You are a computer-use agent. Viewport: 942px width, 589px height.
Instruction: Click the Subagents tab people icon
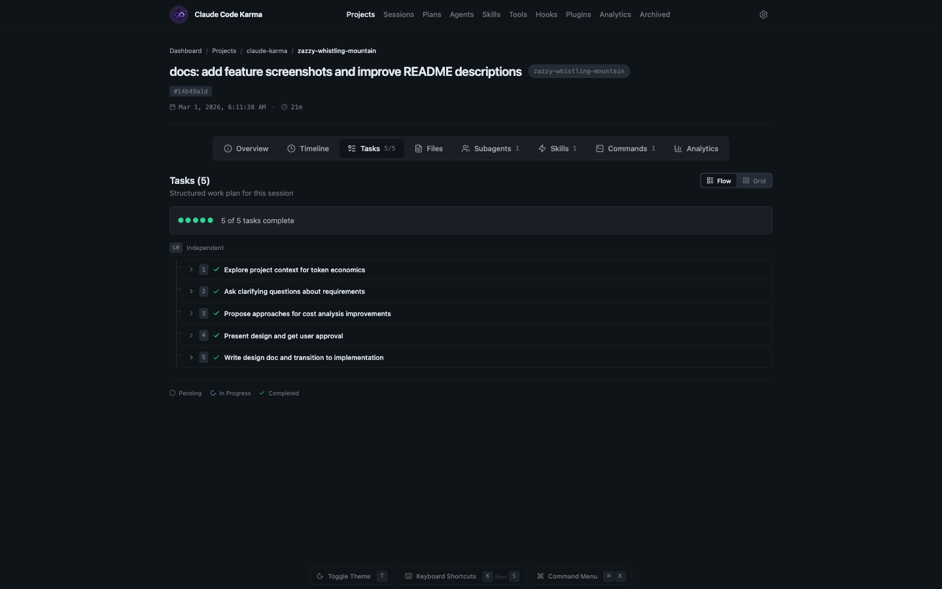[x=466, y=149]
